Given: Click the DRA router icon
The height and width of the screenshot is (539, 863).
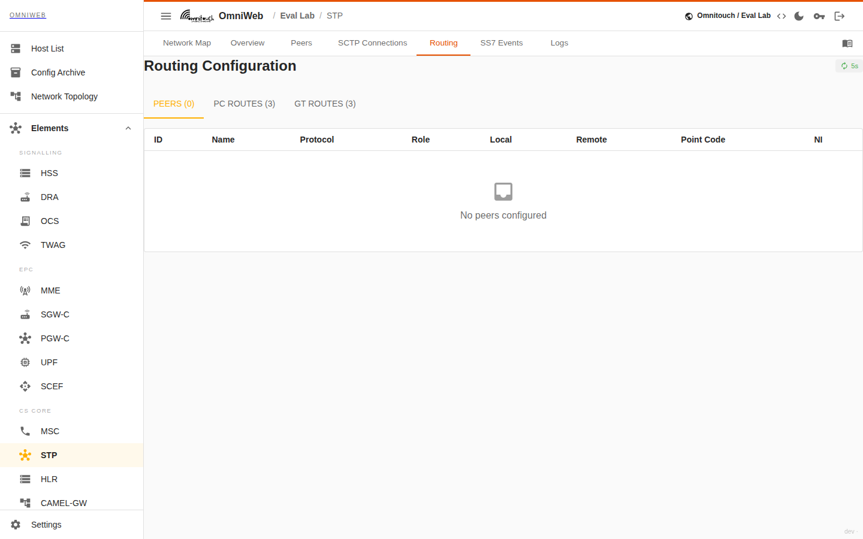Looking at the screenshot, I should click(25, 197).
